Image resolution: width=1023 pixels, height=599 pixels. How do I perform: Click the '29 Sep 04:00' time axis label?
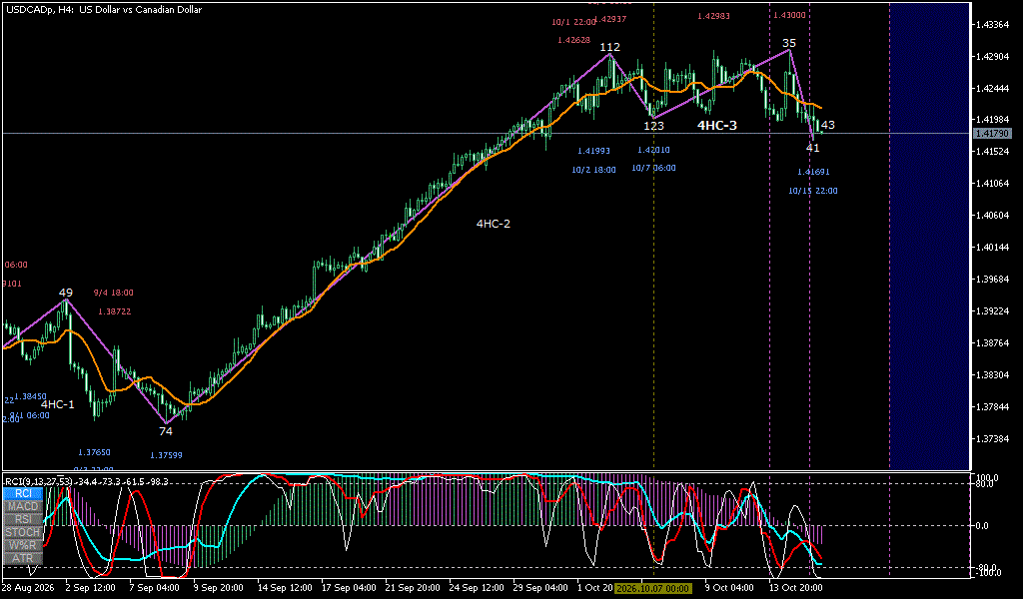pos(540,587)
